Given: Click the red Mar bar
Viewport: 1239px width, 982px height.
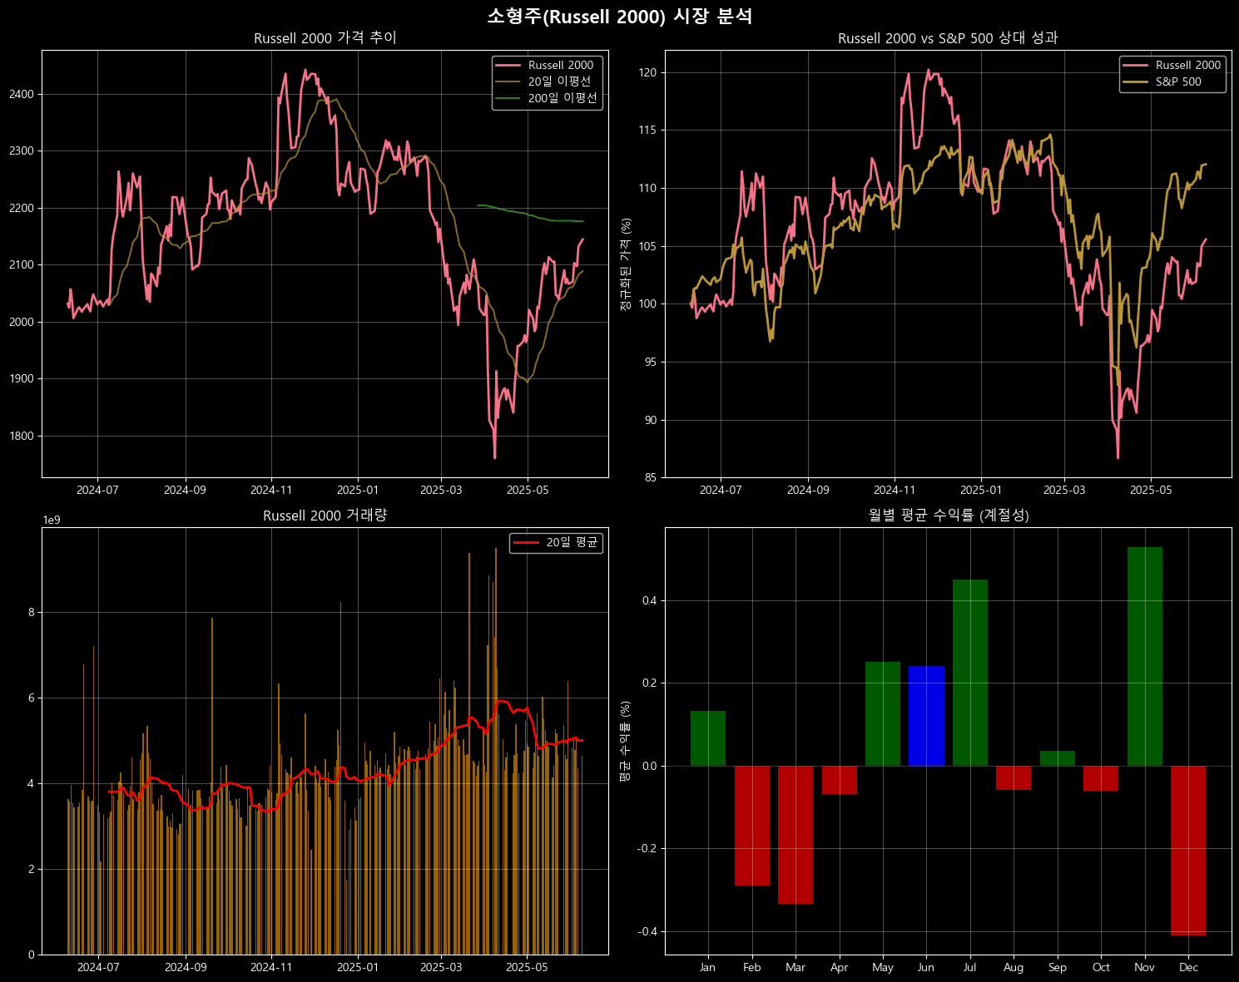Looking at the screenshot, I should [795, 834].
